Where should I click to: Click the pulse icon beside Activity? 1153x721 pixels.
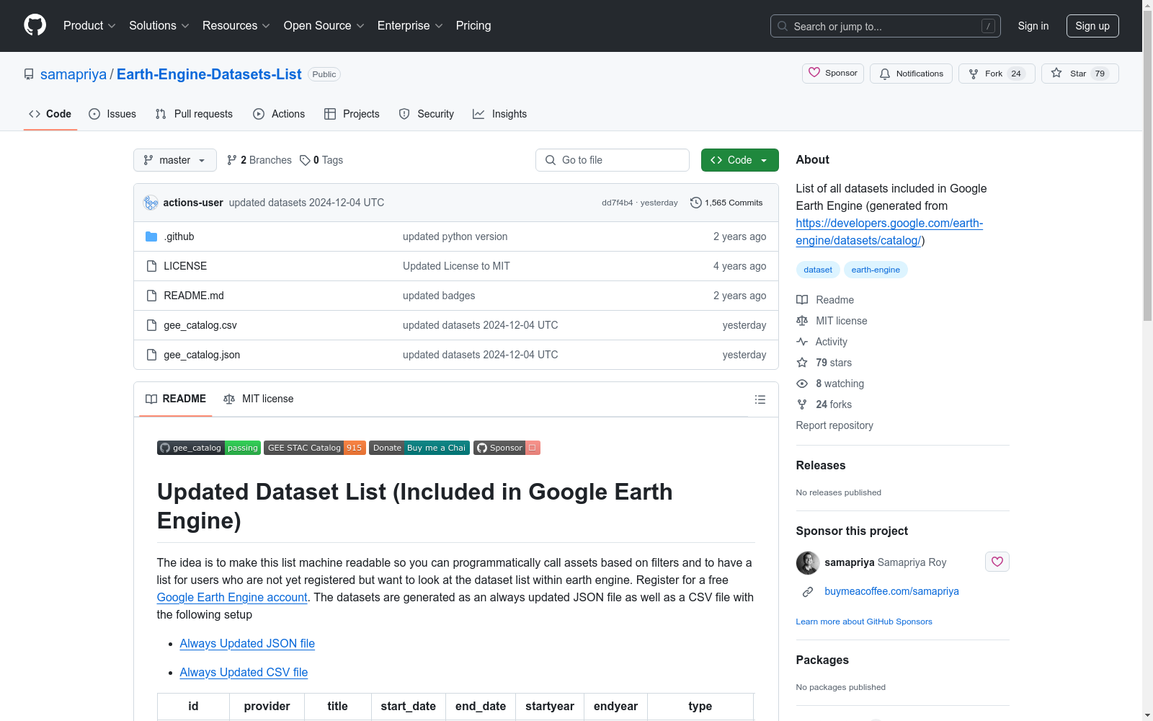802,342
